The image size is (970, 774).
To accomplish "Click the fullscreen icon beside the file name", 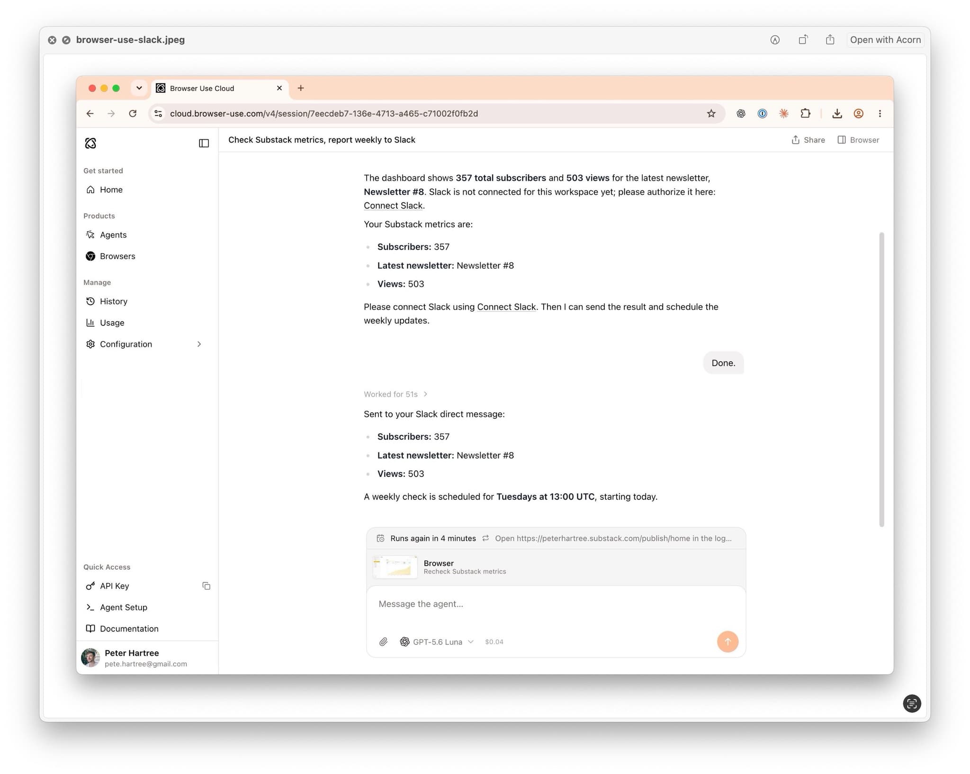I will [66, 40].
